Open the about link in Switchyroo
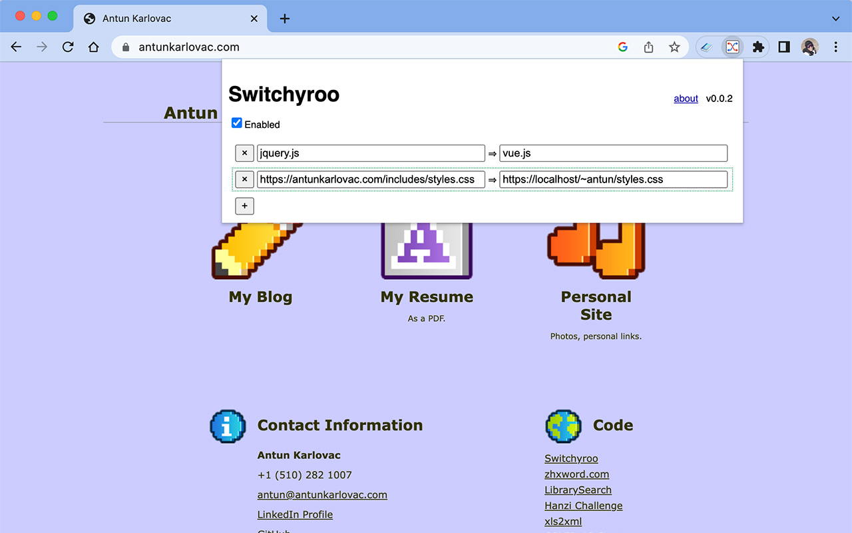This screenshot has height=533, width=852. (686, 99)
